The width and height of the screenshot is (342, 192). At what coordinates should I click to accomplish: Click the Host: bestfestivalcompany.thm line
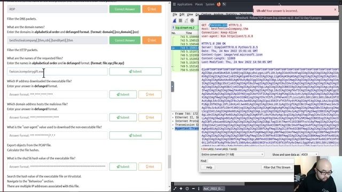(224, 29)
